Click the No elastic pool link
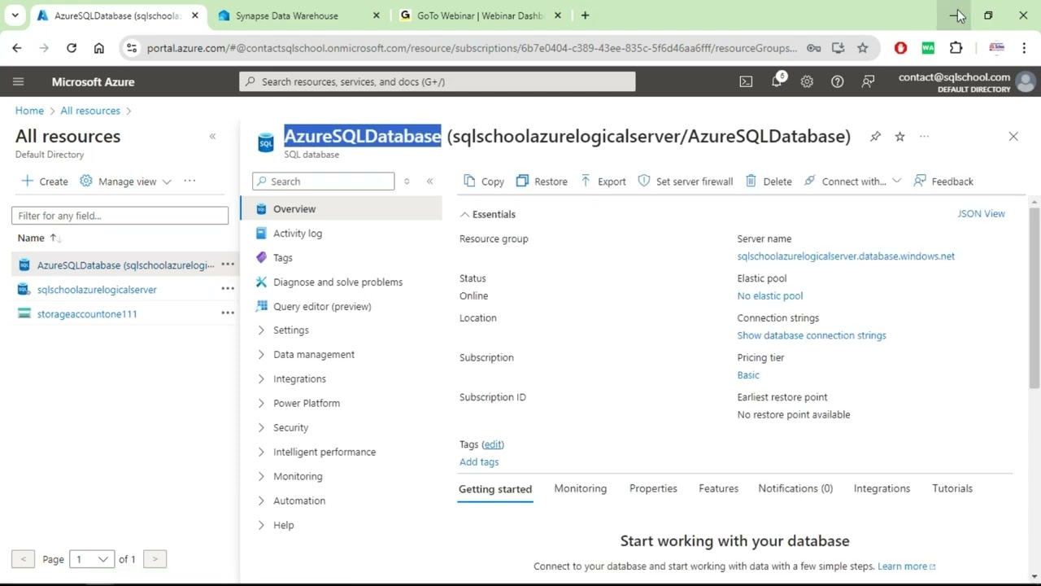Screen dimensions: 1041x586 coord(769,296)
